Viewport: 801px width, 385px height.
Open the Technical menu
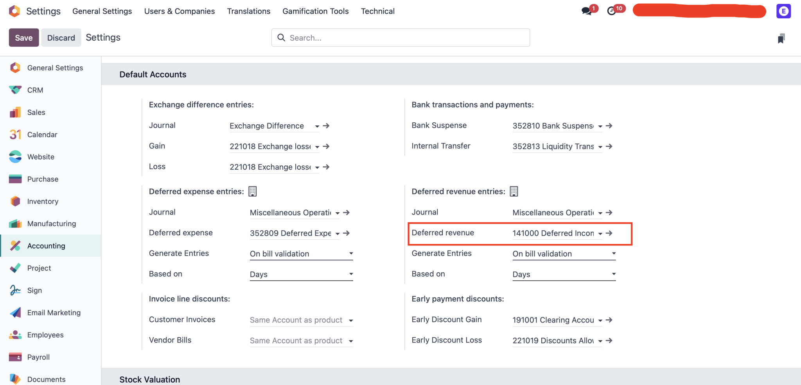pos(377,11)
